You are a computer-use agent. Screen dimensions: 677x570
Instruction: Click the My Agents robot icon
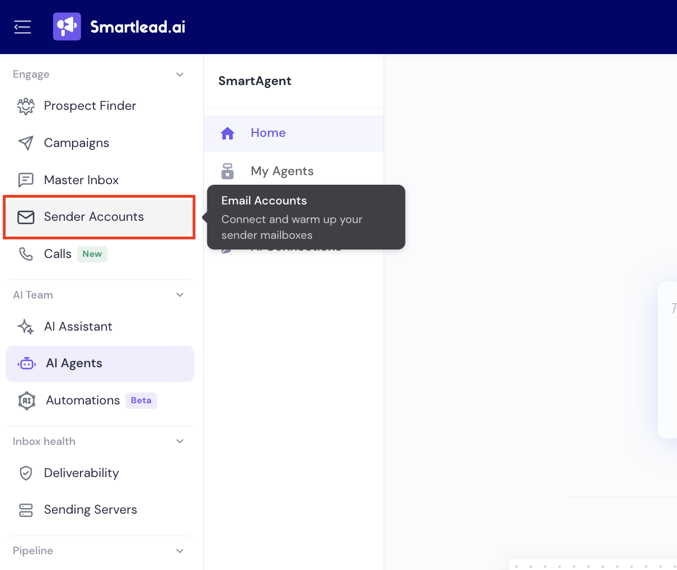coord(228,171)
